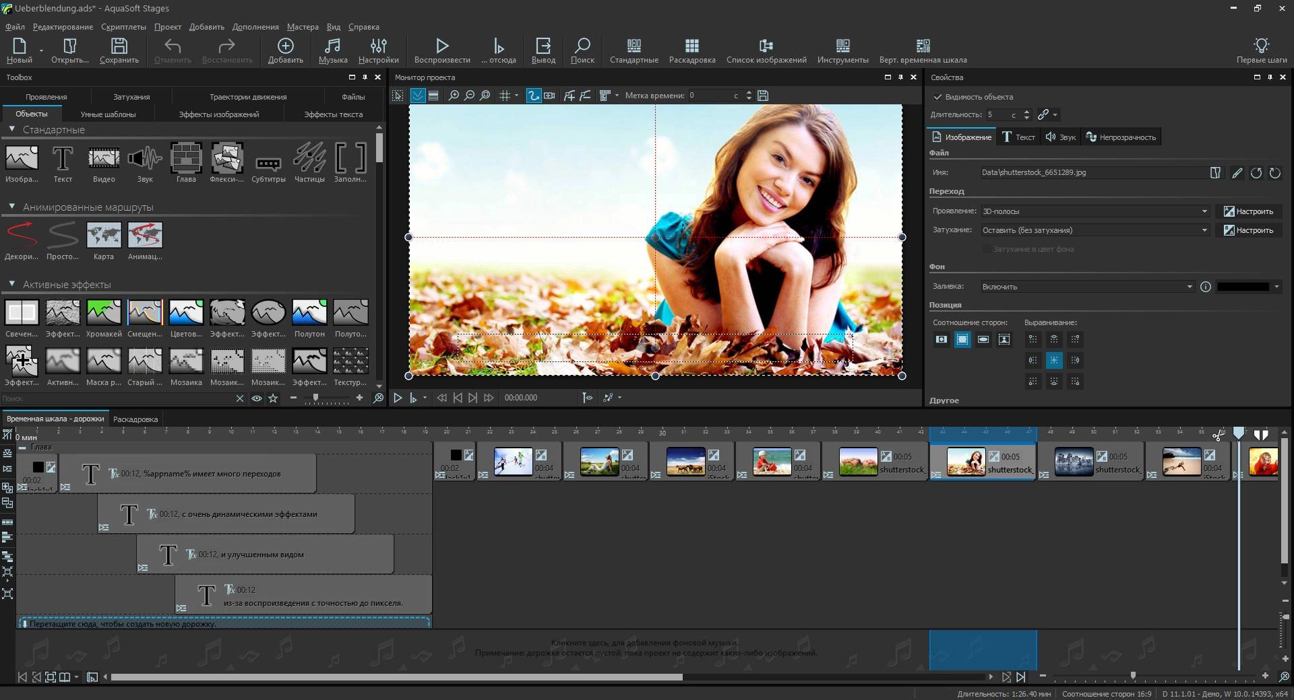Click the Открыть toolbar button
The height and width of the screenshot is (700, 1294).
pos(69,50)
